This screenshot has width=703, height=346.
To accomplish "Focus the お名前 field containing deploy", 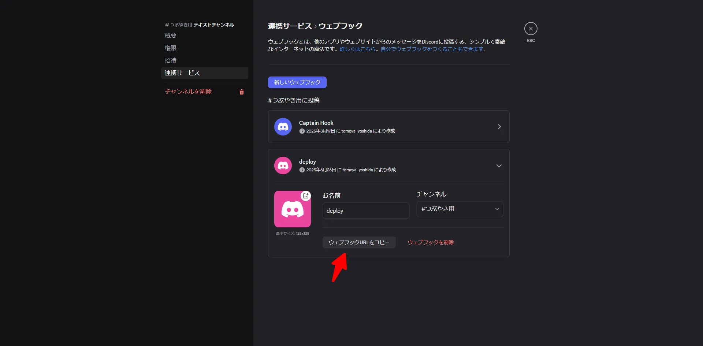I will 366,211.
